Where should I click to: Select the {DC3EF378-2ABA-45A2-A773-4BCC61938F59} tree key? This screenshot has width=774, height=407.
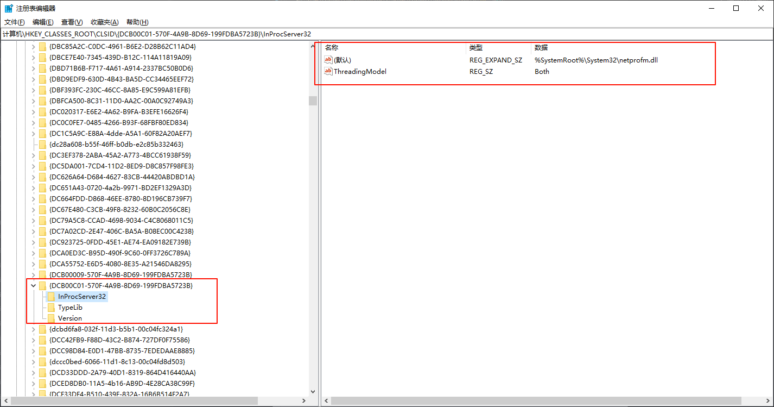[x=121, y=155]
